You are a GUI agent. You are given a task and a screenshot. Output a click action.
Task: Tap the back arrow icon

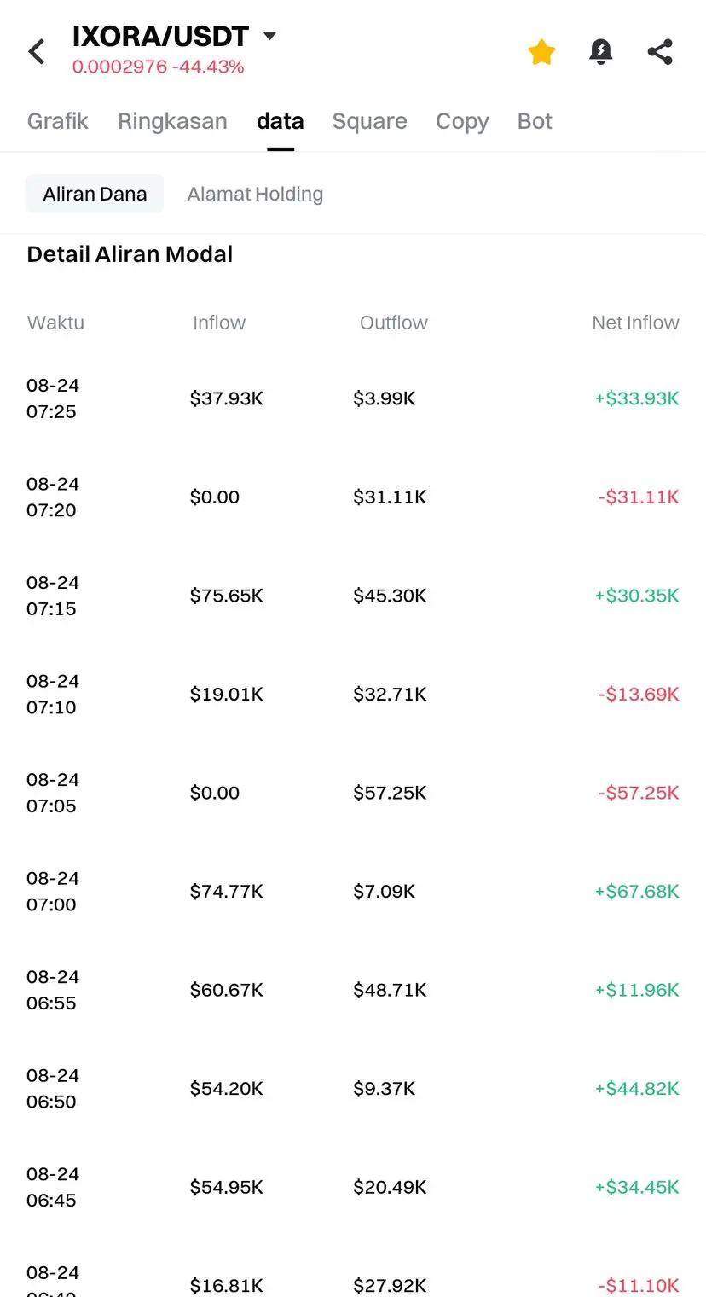click(37, 52)
